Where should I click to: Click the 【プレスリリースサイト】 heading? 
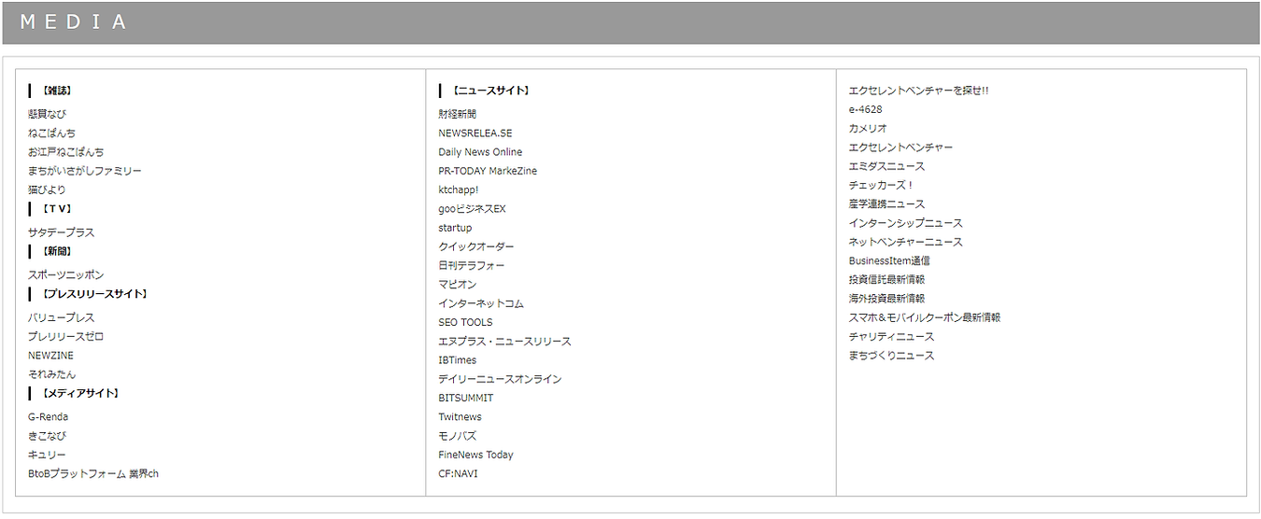(x=94, y=293)
